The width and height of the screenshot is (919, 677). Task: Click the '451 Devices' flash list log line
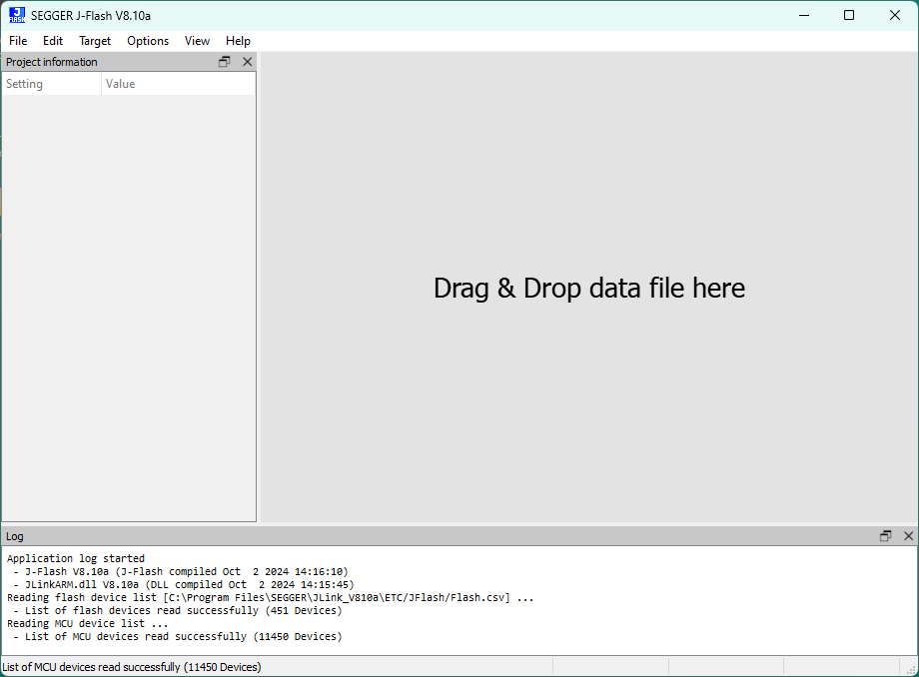(178, 610)
